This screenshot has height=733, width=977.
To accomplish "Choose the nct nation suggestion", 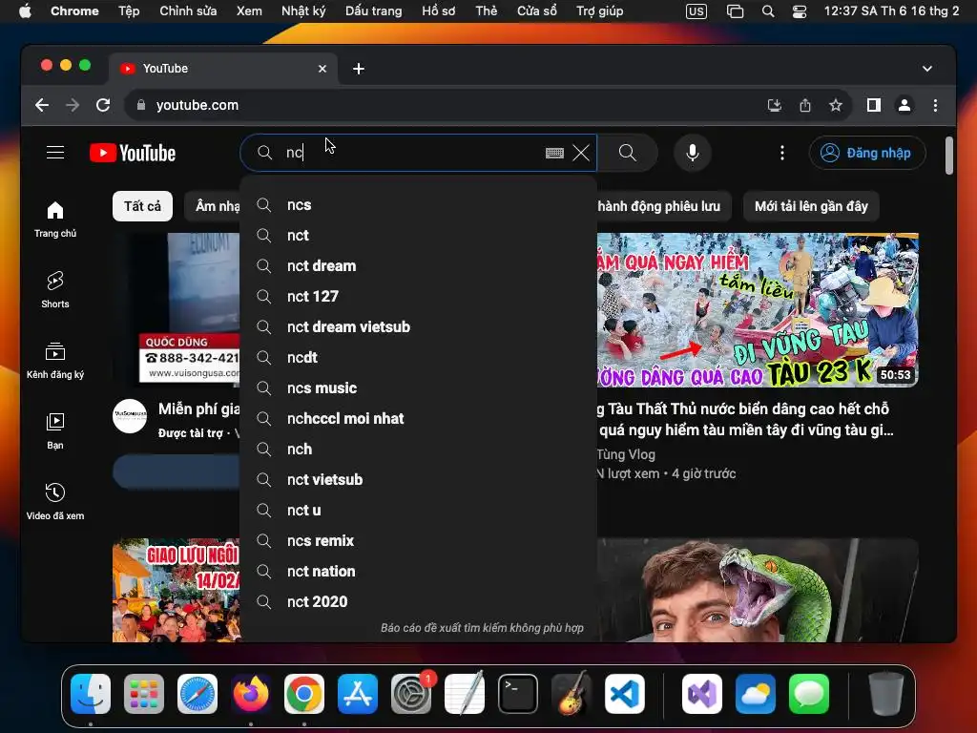I will [x=418, y=572].
